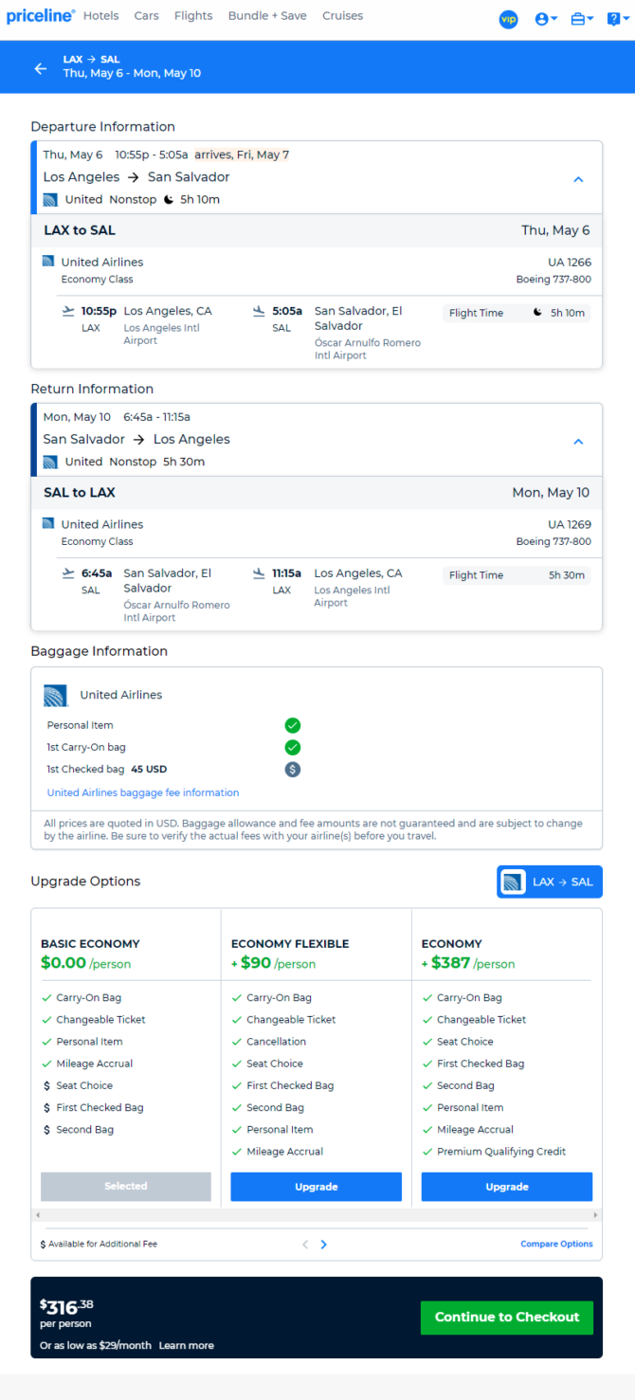Click moon icon in departure Flight Time box
The image size is (635, 1400).
pos(537,313)
